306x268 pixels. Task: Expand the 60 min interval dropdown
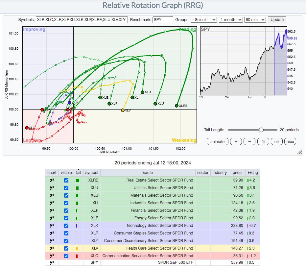pyautogui.click(x=255, y=20)
